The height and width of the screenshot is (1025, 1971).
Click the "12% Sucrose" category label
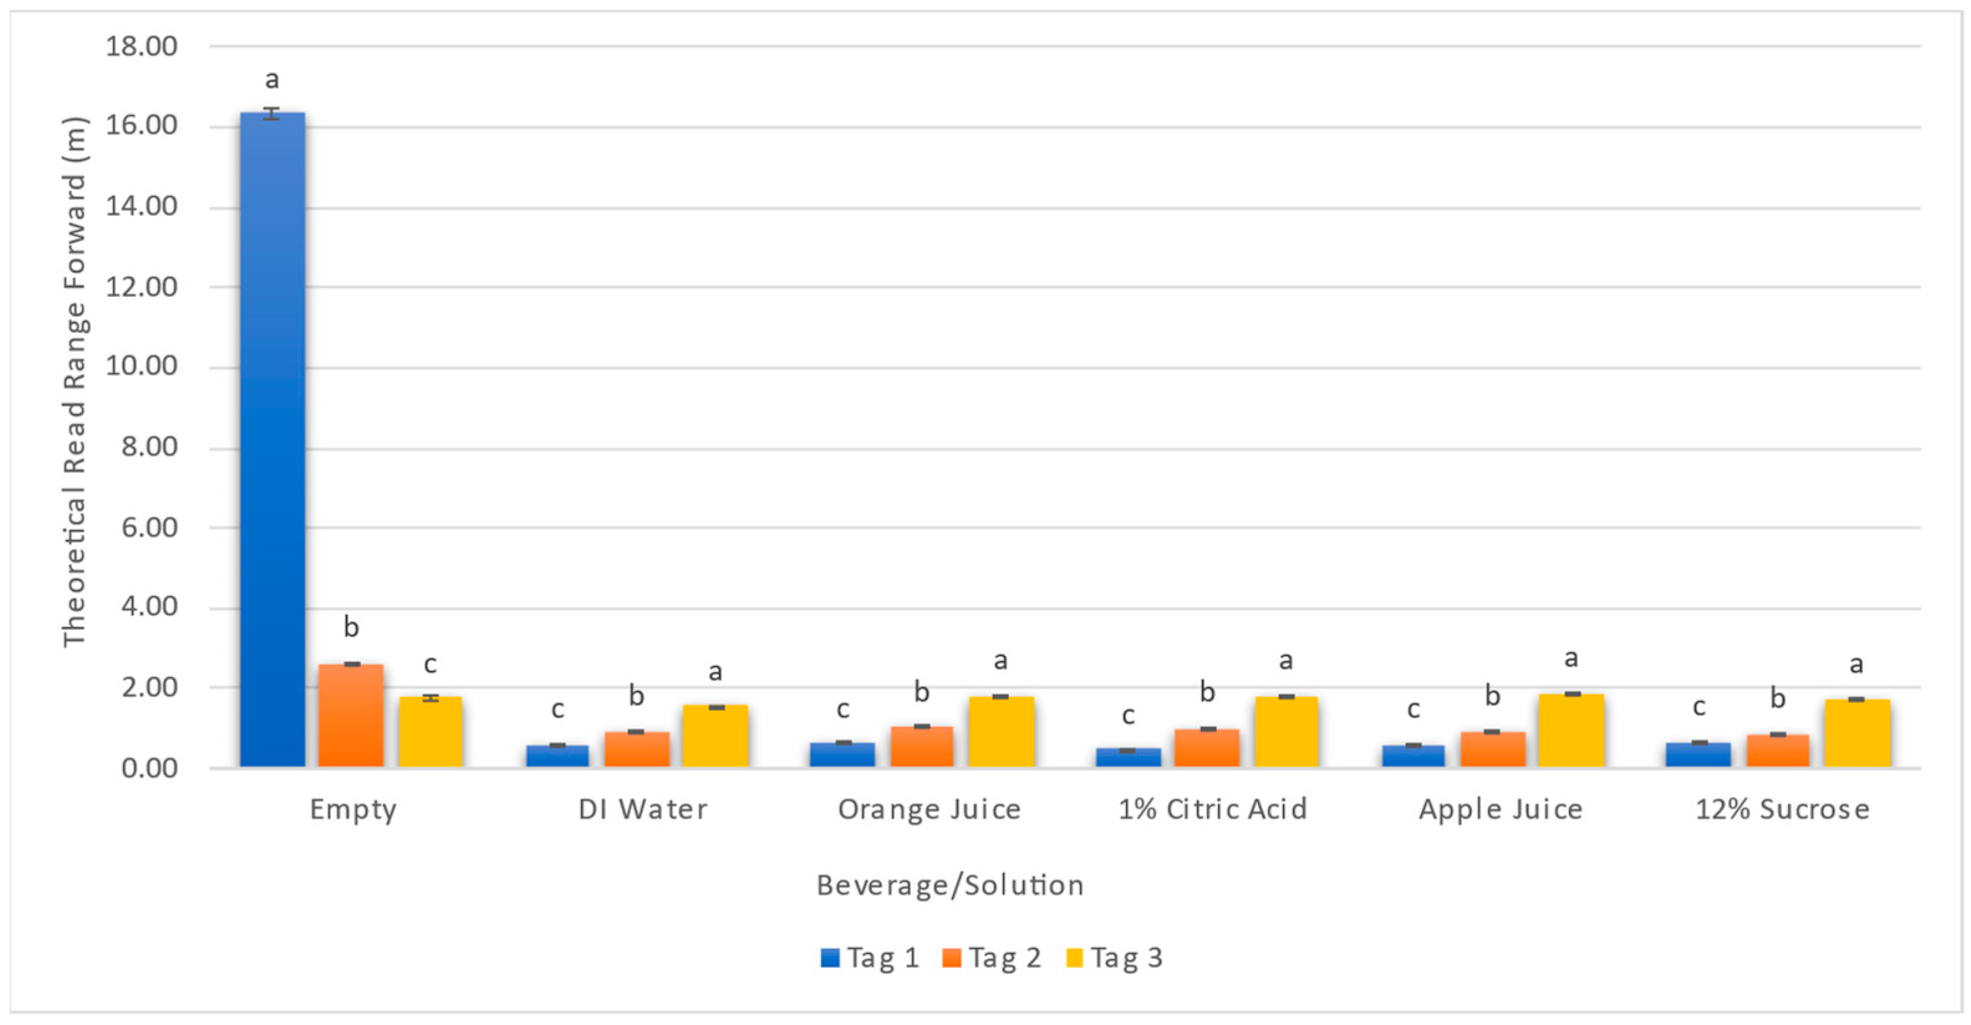pos(1782,809)
